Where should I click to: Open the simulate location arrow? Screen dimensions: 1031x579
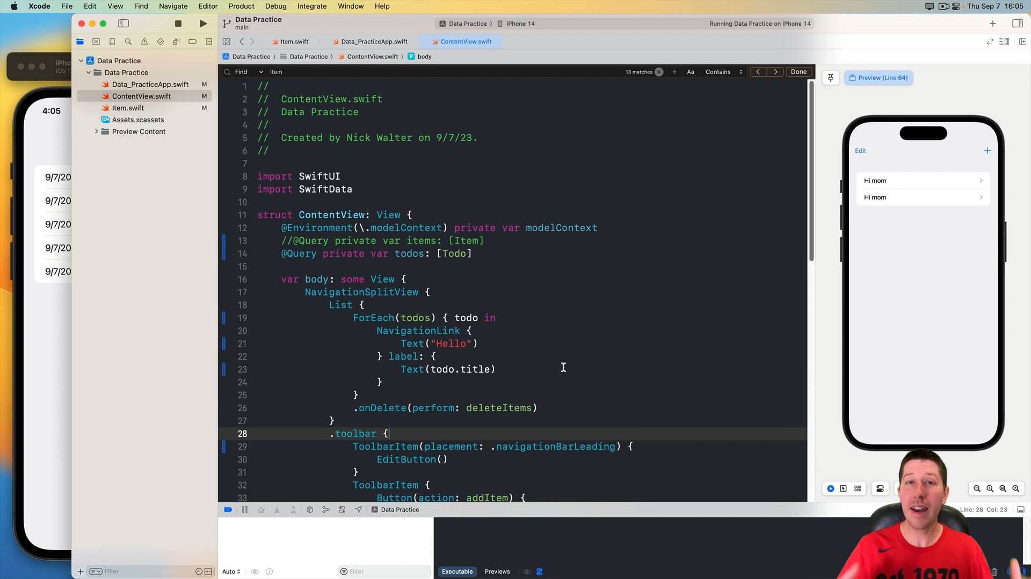[x=358, y=510]
